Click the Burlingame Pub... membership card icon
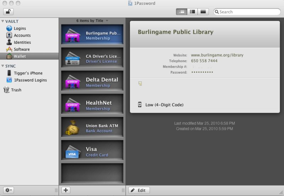 tap(72, 35)
